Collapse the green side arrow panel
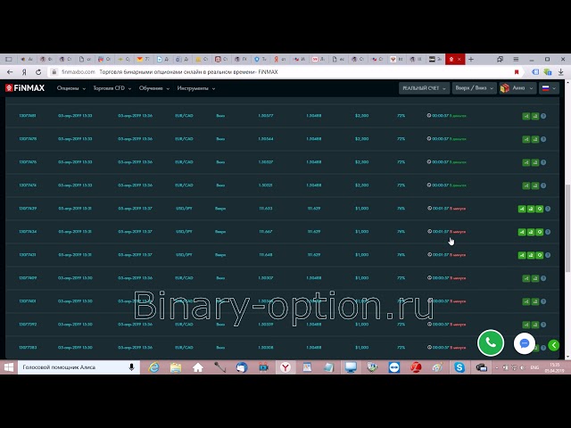The image size is (571, 428). pyautogui.click(x=554, y=344)
